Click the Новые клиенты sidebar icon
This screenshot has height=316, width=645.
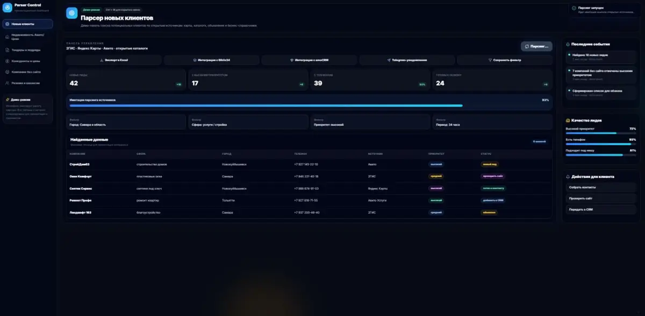pyautogui.click(x=7, y=24)
